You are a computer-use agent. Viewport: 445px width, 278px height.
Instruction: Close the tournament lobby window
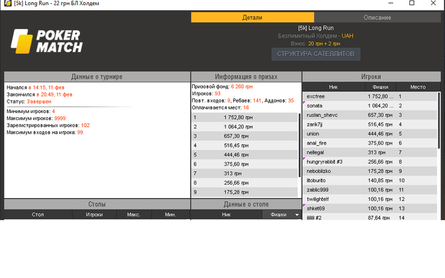pos(433,3)
